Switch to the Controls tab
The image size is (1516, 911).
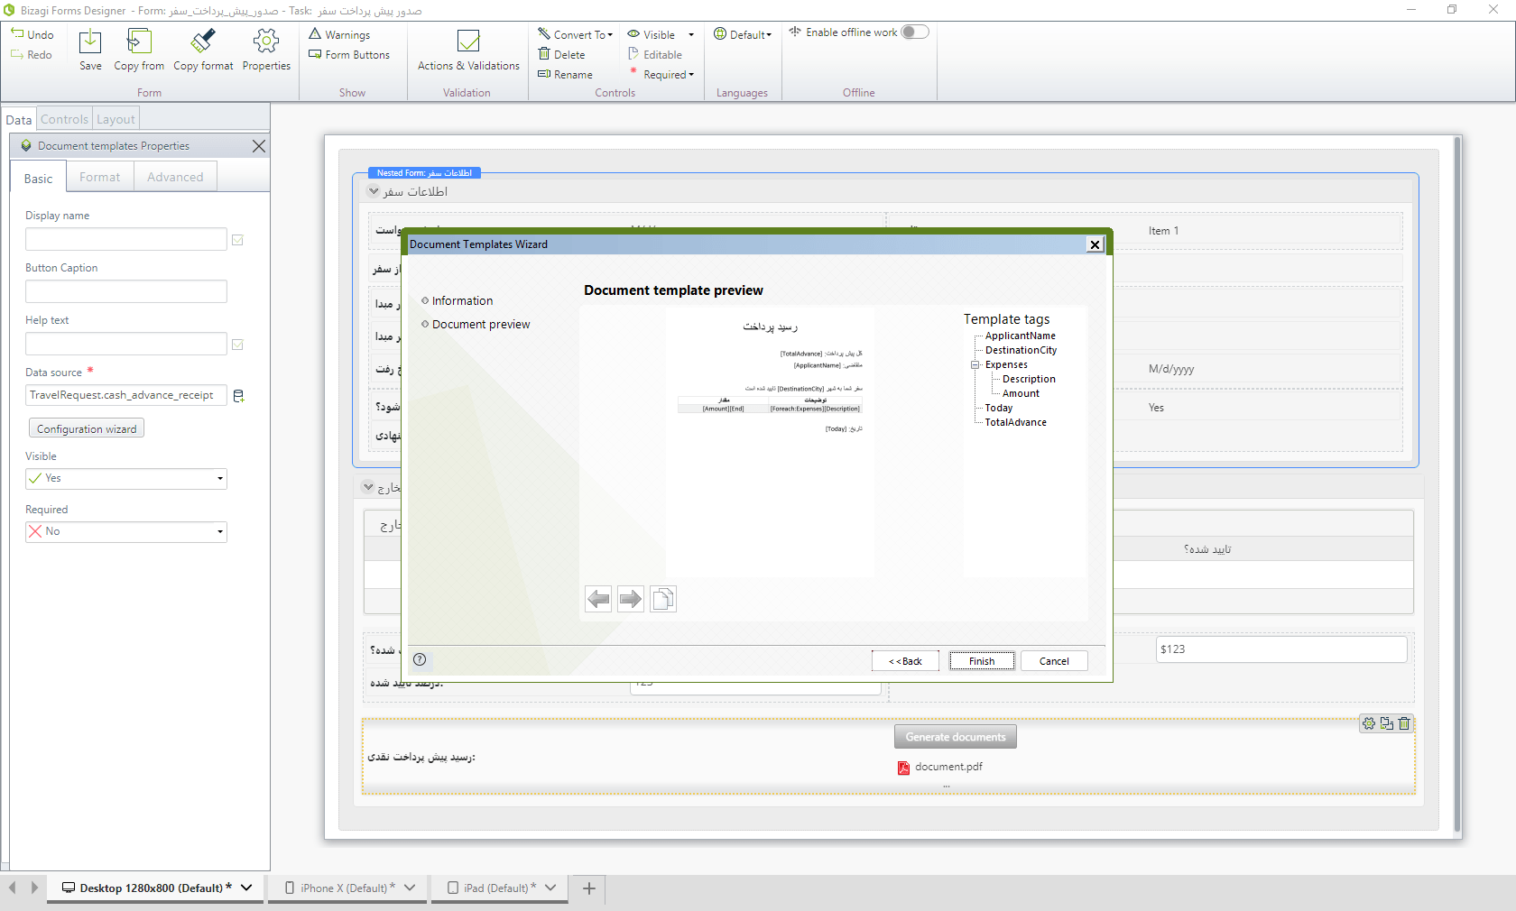coord(64,119)
